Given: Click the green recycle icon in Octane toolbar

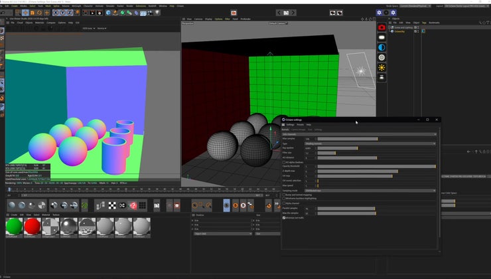Looking at the screenshot, I should pos(84,205).
